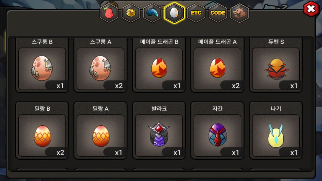The height and width of the screenshot is (181, 322).
Task: Pick the 듀펜 S egg
Action: click(276, 69)
